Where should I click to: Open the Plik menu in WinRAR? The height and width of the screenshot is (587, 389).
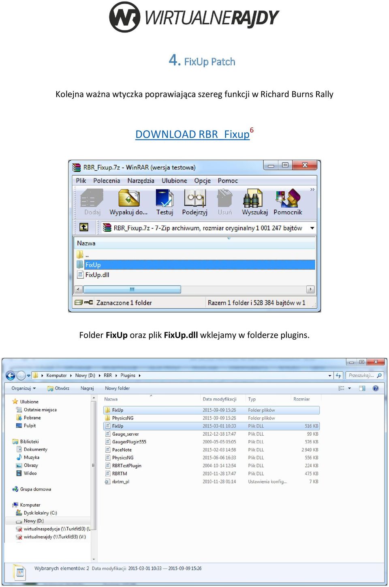tap(81, 181)
